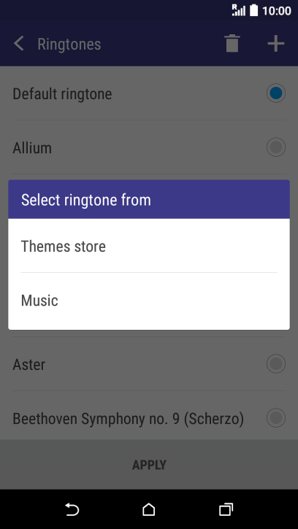Tap the back arrow beside Ringtones
Viewport: 298px width, 529px height.
[19, 44]
